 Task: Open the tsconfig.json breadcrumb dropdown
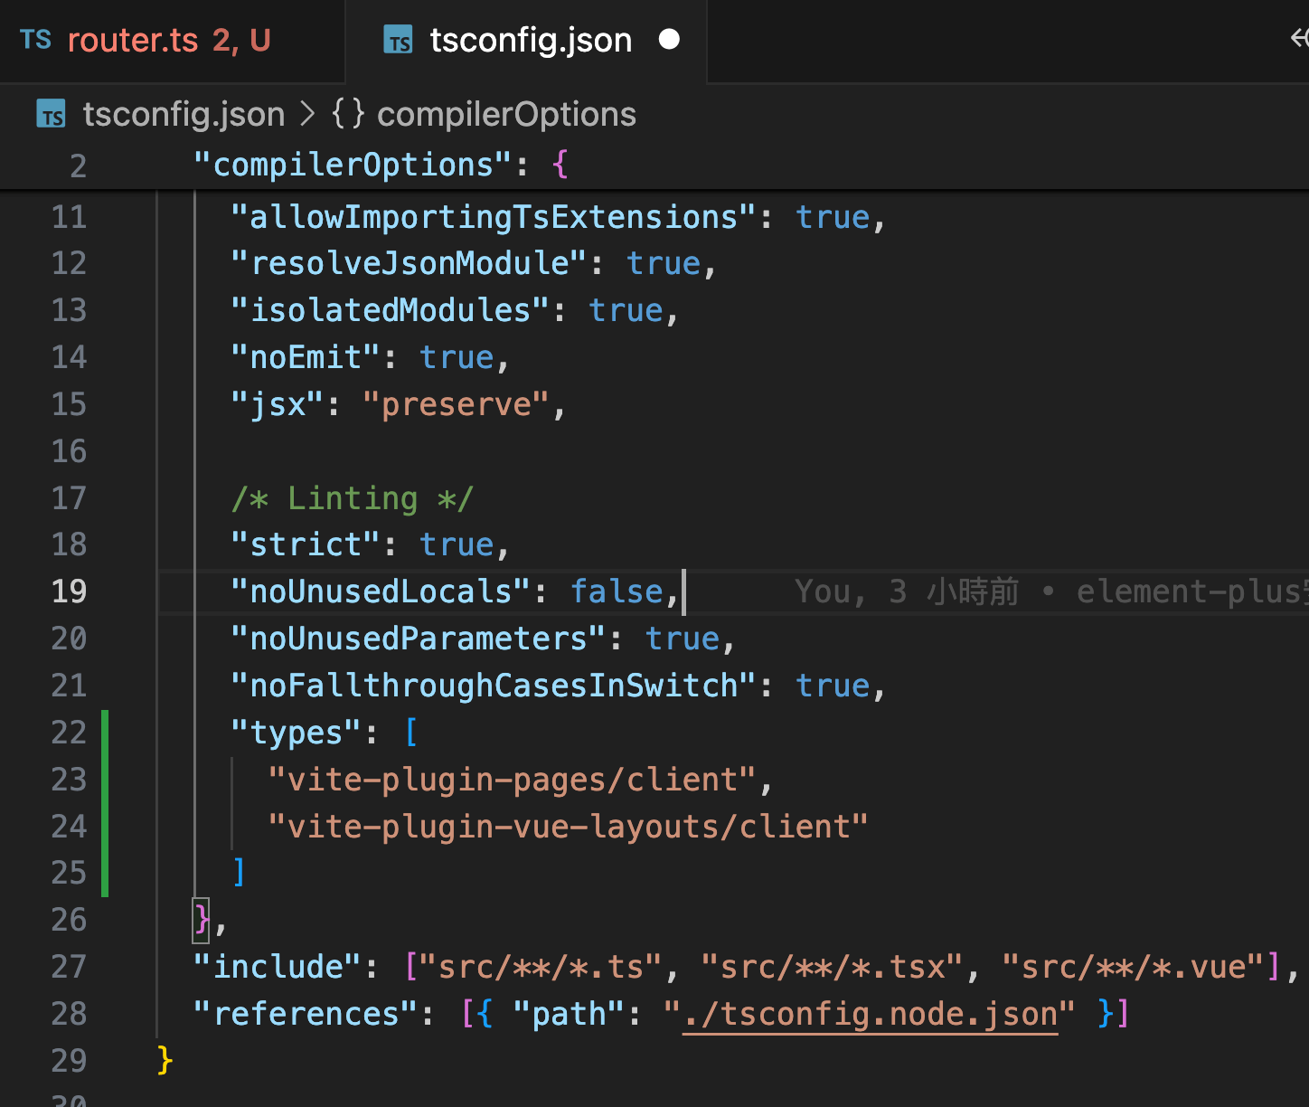[x=184, y=115]
